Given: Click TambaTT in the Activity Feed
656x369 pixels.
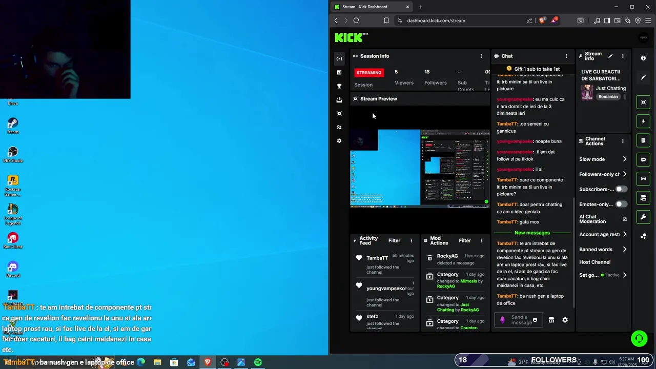Looking at the screenshot, I should click(377, 258).
